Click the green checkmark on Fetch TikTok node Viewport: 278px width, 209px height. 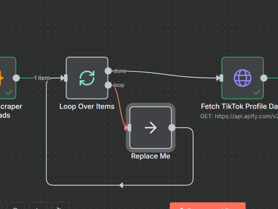point(257,93)
